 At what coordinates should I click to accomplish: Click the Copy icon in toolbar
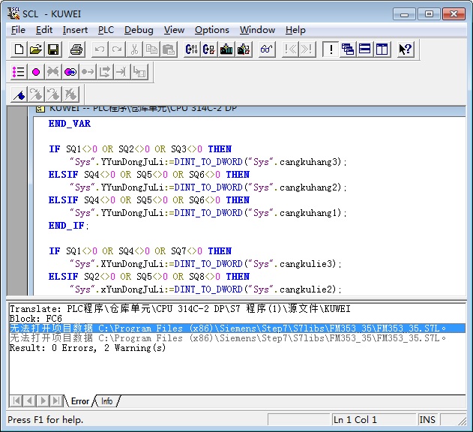pyautogui.click(x=151, y=49)
